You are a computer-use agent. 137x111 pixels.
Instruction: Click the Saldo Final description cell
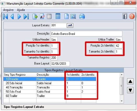pyautogui.click(x=51, y=92)
